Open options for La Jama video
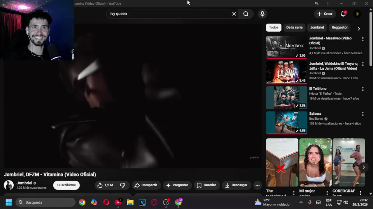This screenshot has height=209, width=373. click(363, 64)
